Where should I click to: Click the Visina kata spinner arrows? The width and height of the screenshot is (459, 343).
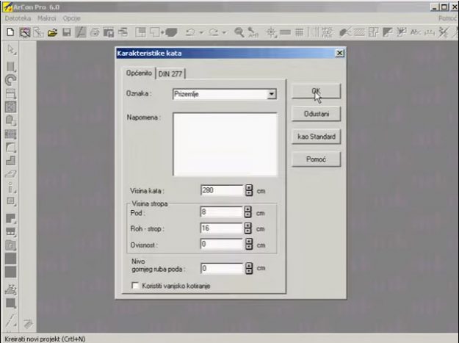click(x=248, y=190)
